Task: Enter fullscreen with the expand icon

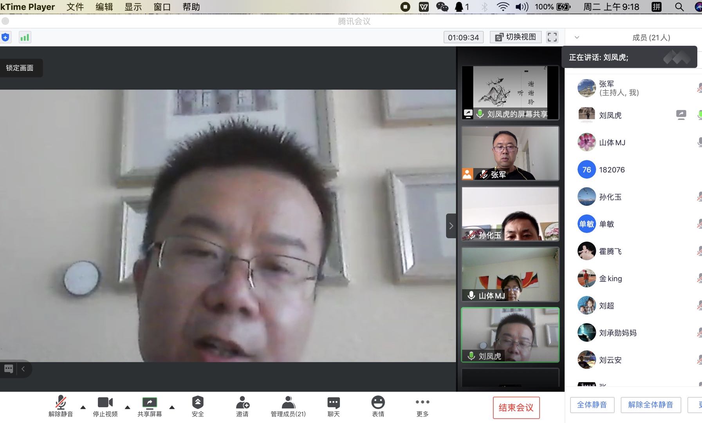Action: [x=552, y=37]
